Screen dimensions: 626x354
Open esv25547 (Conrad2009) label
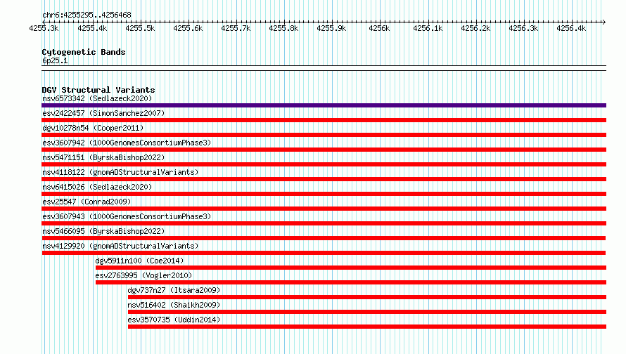tap(87, 202)
